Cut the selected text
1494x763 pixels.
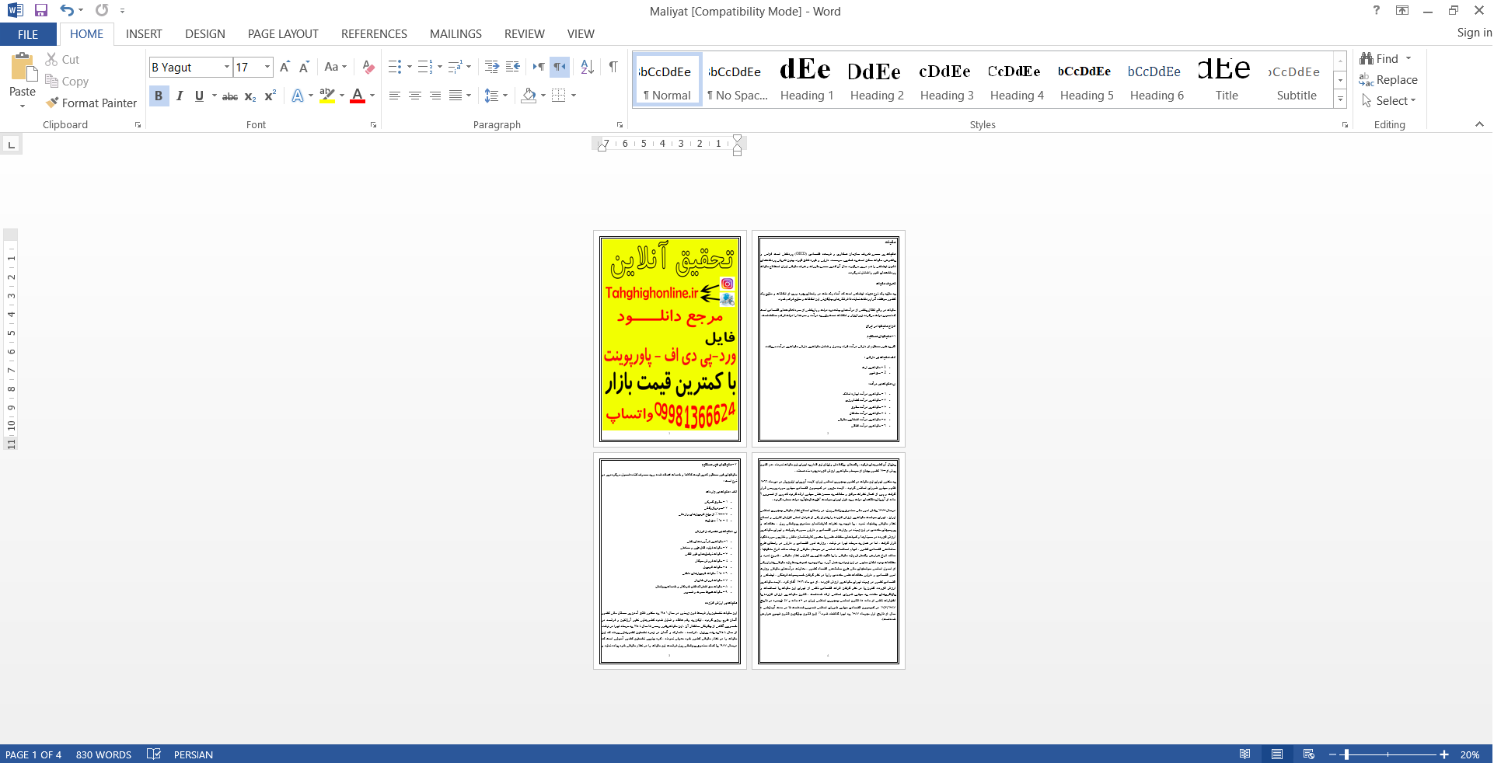coord(62,59)
